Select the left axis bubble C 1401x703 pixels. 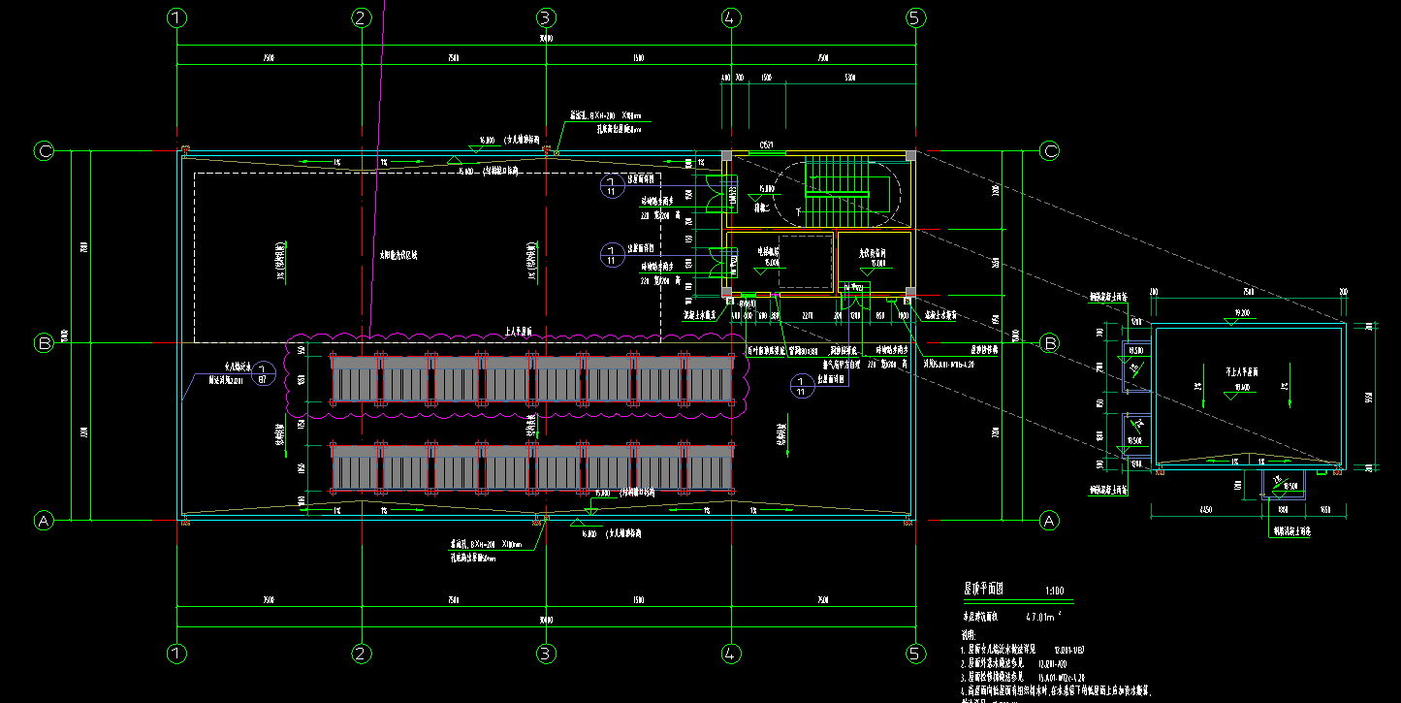[x=44, y=150]
